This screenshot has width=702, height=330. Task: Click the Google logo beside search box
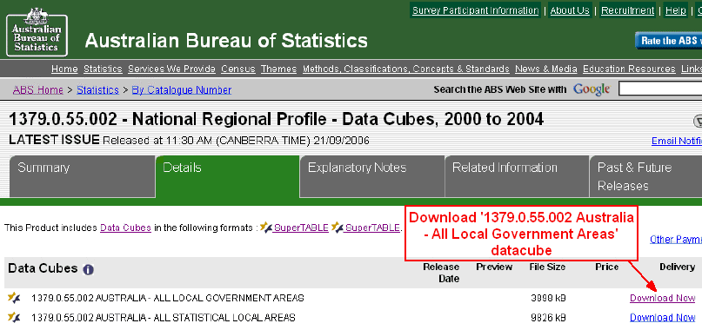click(x=592, y=89)
